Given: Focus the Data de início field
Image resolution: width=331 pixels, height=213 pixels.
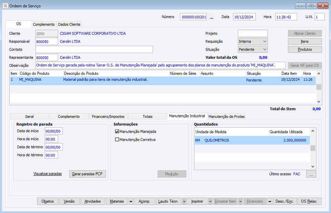Looking at the screenshot, I should point(54,131).
